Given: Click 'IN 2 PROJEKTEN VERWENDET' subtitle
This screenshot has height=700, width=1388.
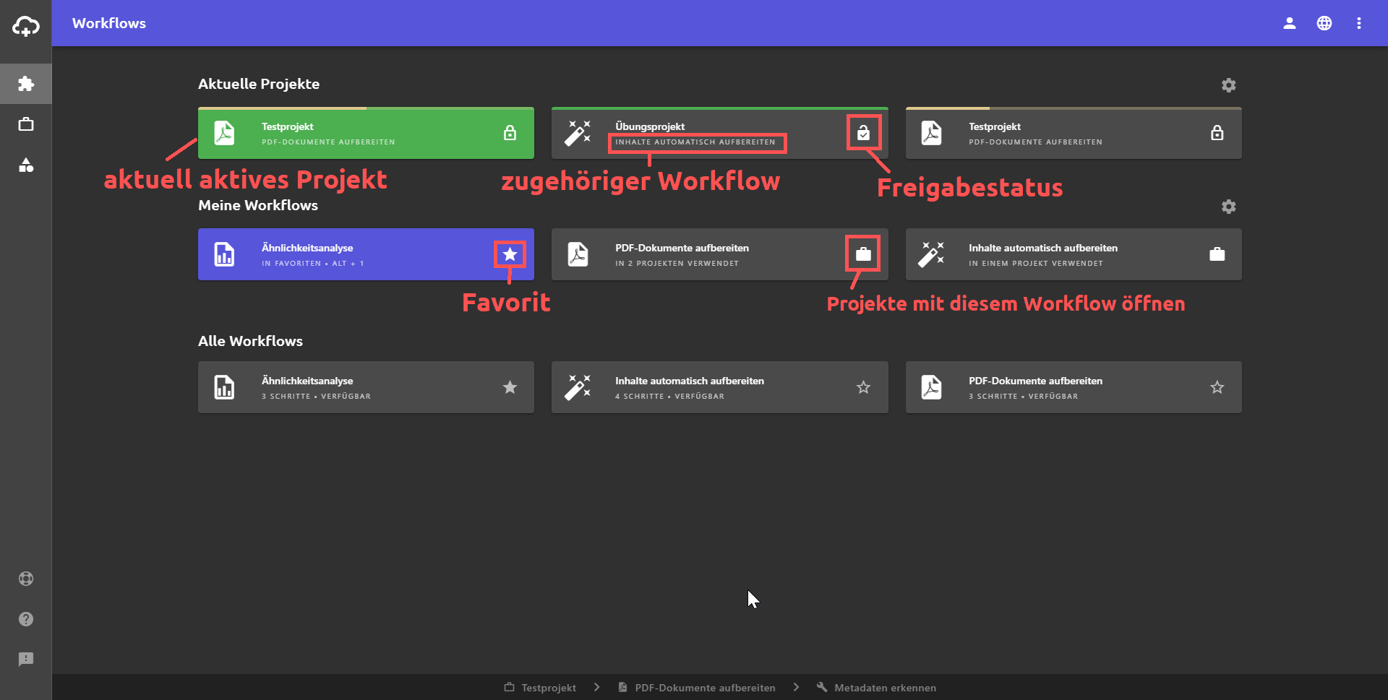Looking at the screenshot, I should pyautogui.click(x=677, y=264).
